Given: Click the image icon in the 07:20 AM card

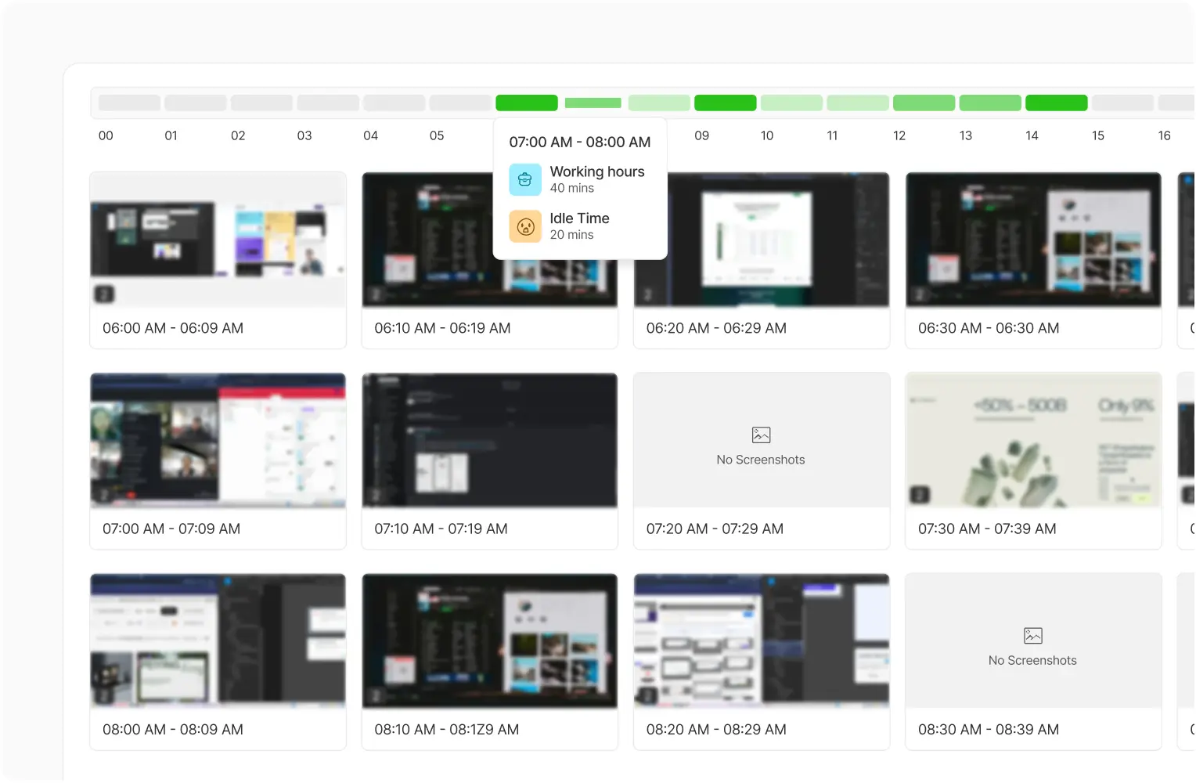Looking at the screenshot, I should pos(761,435).
